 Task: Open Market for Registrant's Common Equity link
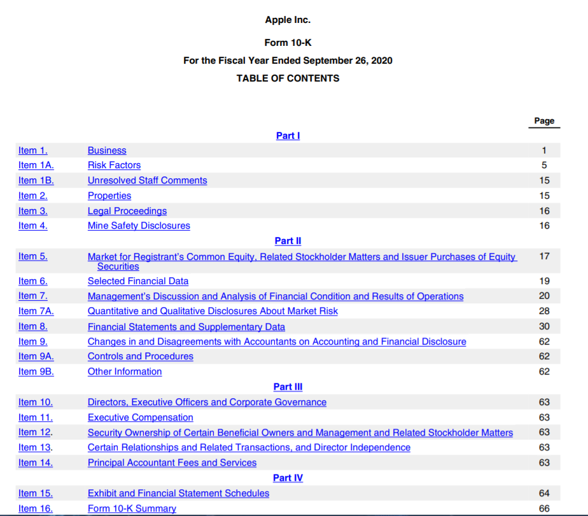click(x=302, y=261)
